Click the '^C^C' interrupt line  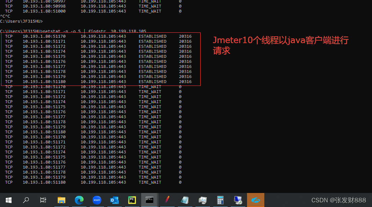[5, 16]
